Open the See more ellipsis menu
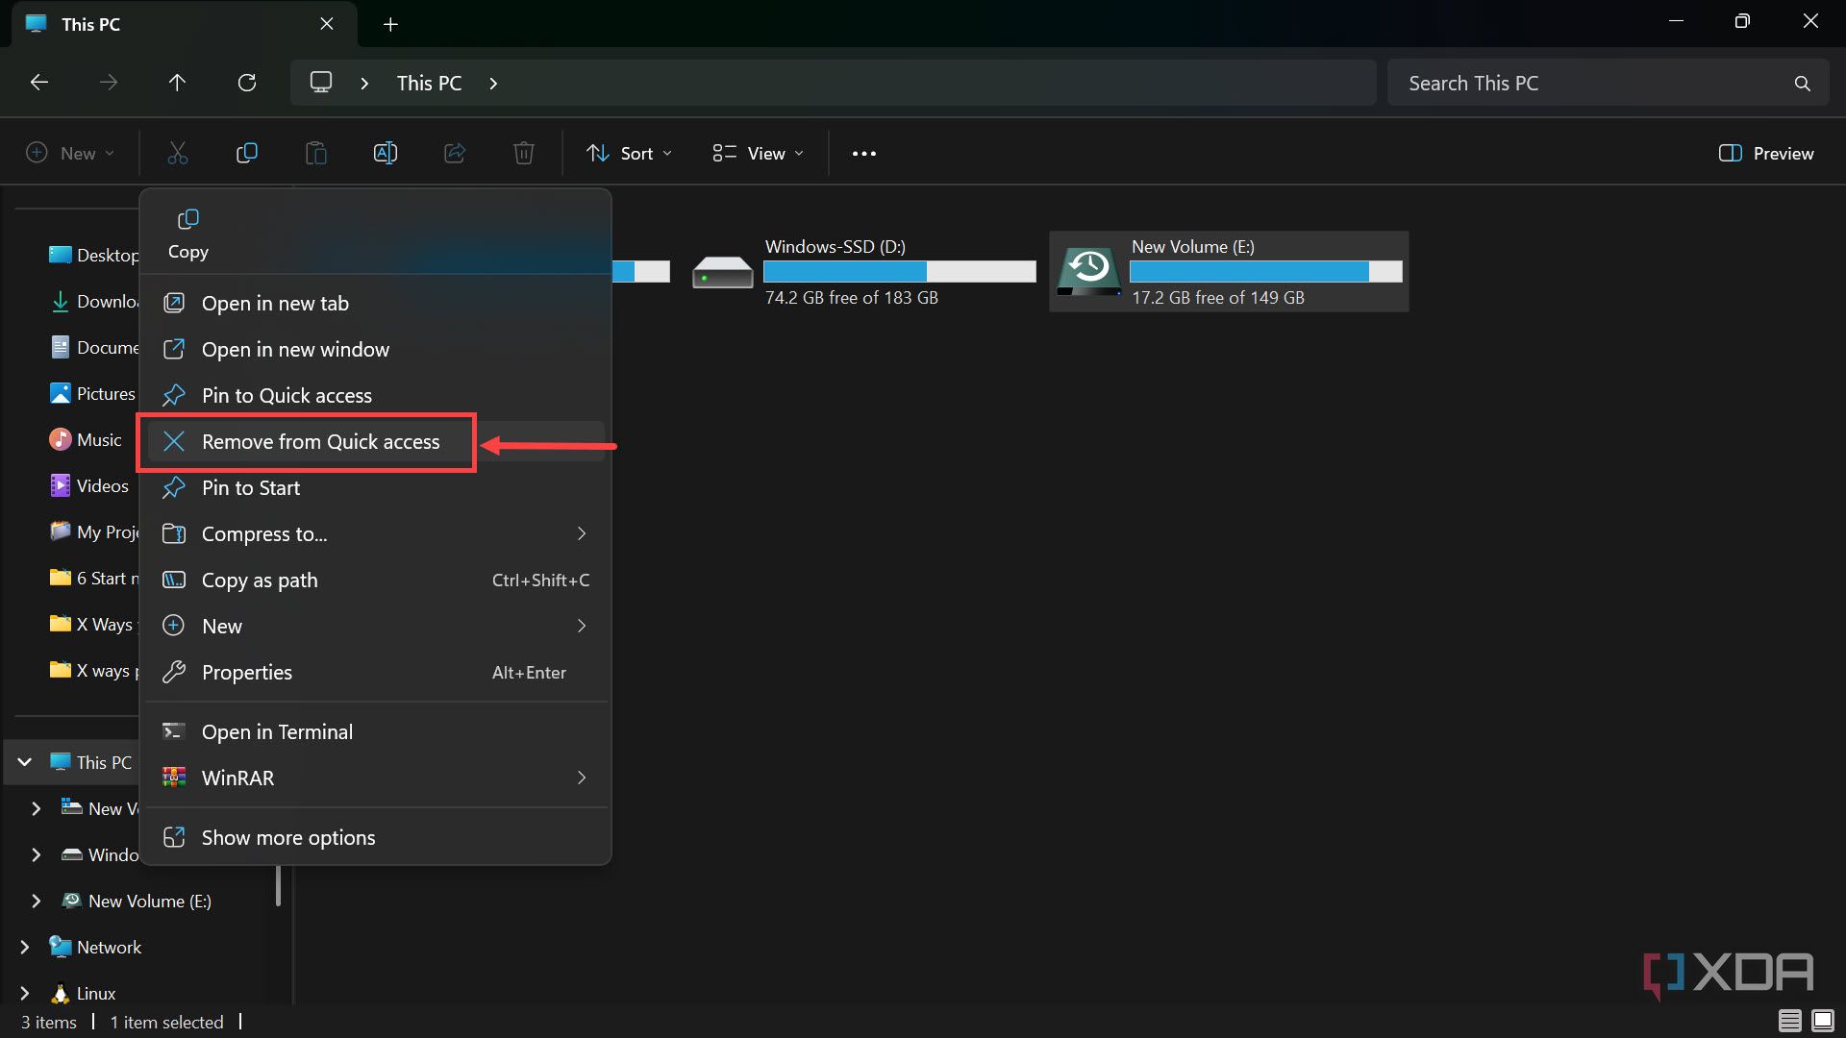Viewport: 1846px width, 1038px height. (863, 154)
